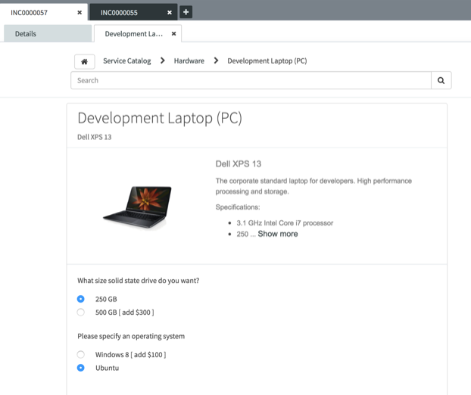Go to catalog home icon
The image size is (471, 395).
point(84,61)
